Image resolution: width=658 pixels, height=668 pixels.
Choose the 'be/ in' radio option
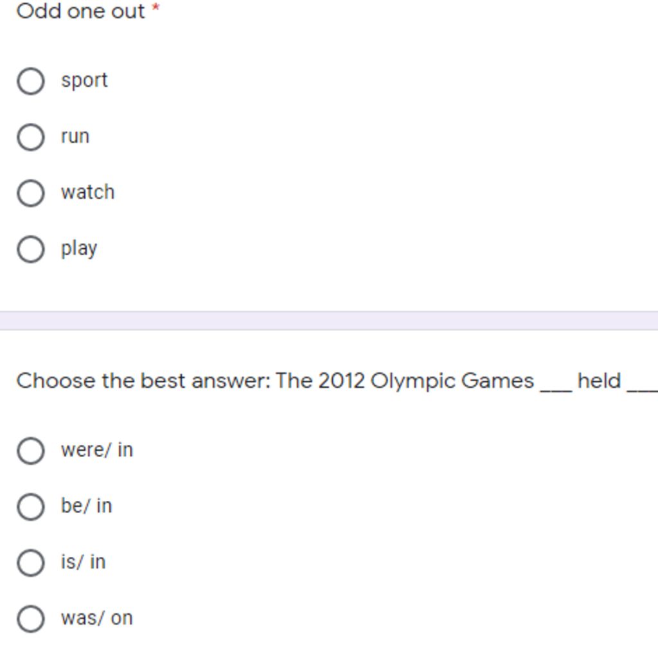pyautogui.click(x=31, y=507)
